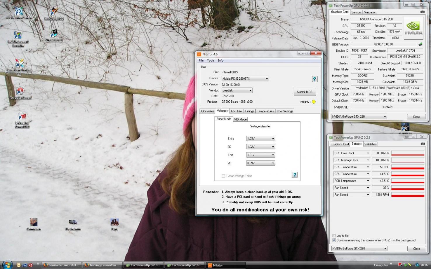Screen dimensions: 431x269
Task: Click Close in the GPU-Z Graphics Card window
Action: point(416,117)
